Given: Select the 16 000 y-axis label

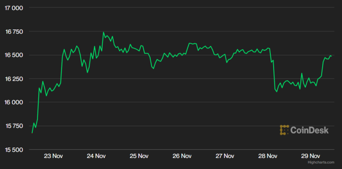Looking at the screenshot, I should coord(14,102).
